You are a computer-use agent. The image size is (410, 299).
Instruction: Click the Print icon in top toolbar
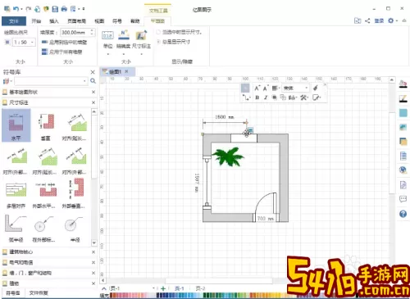(x=64, y=9)
